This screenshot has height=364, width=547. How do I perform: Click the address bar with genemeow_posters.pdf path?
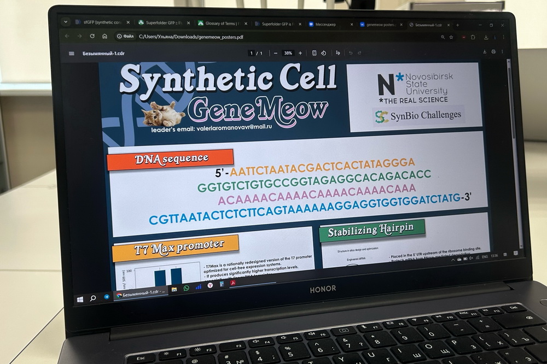(x=191, y=37)
